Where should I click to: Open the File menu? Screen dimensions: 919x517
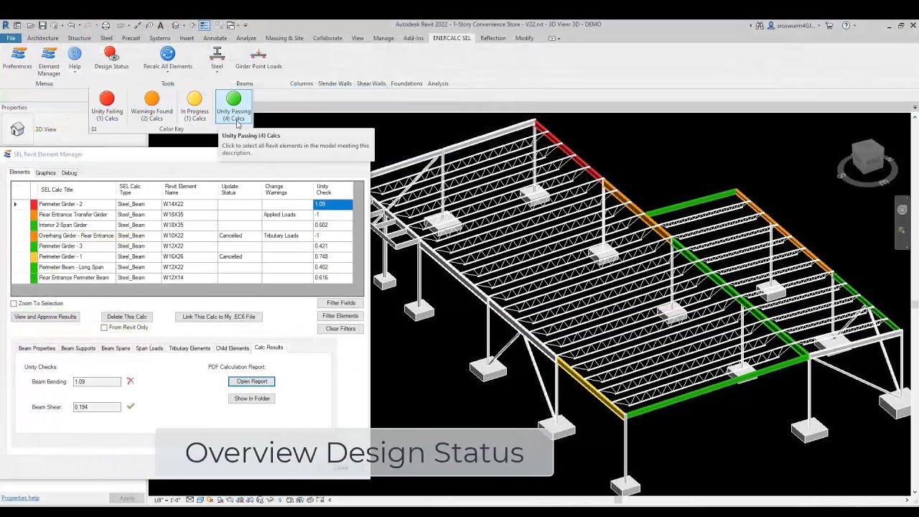click(11, 38)
